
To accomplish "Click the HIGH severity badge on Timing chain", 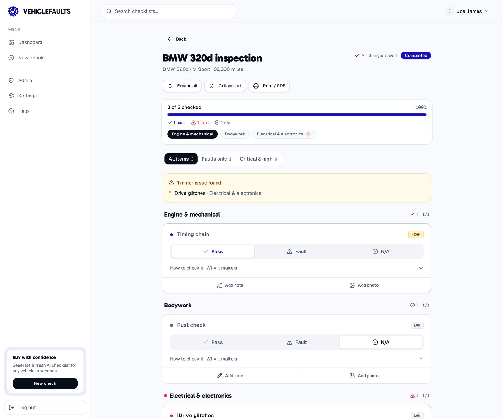I will coord(416,234).
